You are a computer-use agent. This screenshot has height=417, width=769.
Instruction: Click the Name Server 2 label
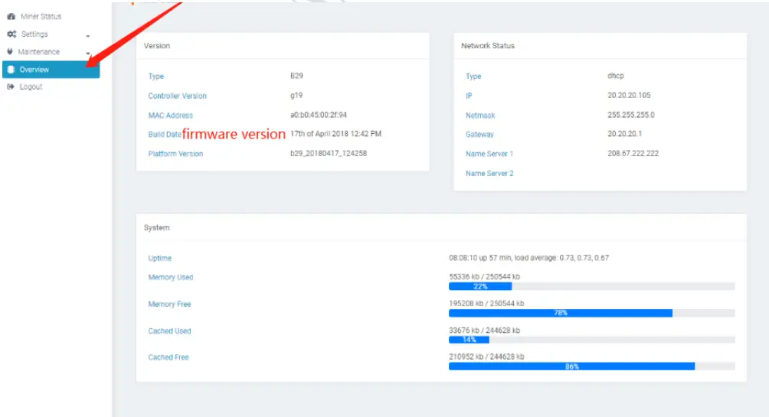[489, 174]
